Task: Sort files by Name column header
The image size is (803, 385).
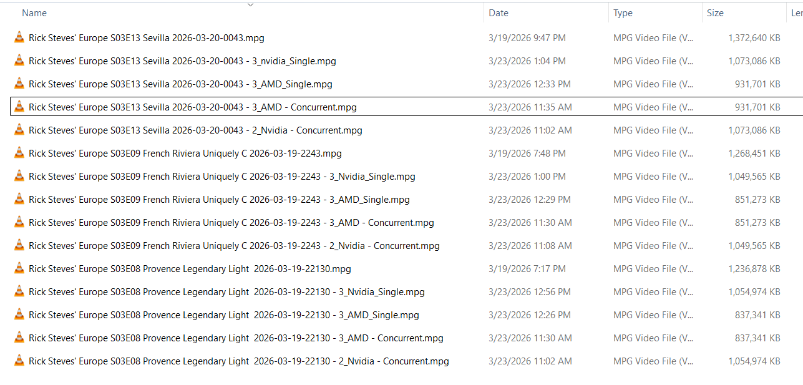Action: coord(34,13)
